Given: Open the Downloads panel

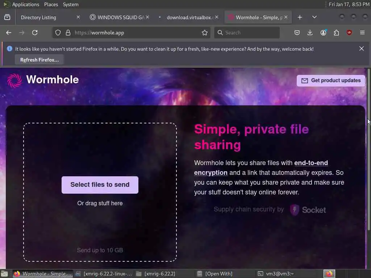Looking at the screenshot, I should 310,33.
